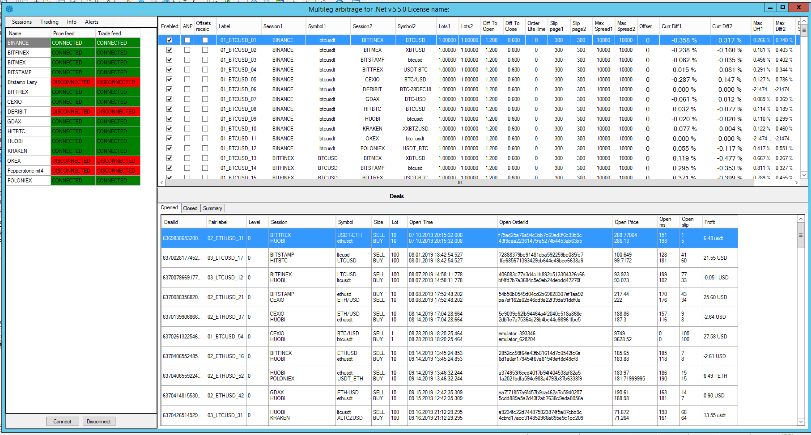Click the Deals list scroll up arrow
Image resolution: width=811 pixels, height=435 pixels.
(801, 219)
